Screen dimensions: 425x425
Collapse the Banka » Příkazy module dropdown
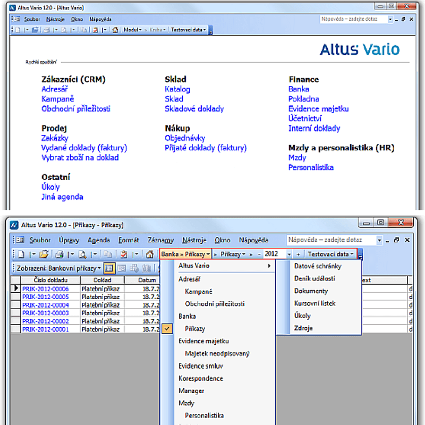coord(185,254)
